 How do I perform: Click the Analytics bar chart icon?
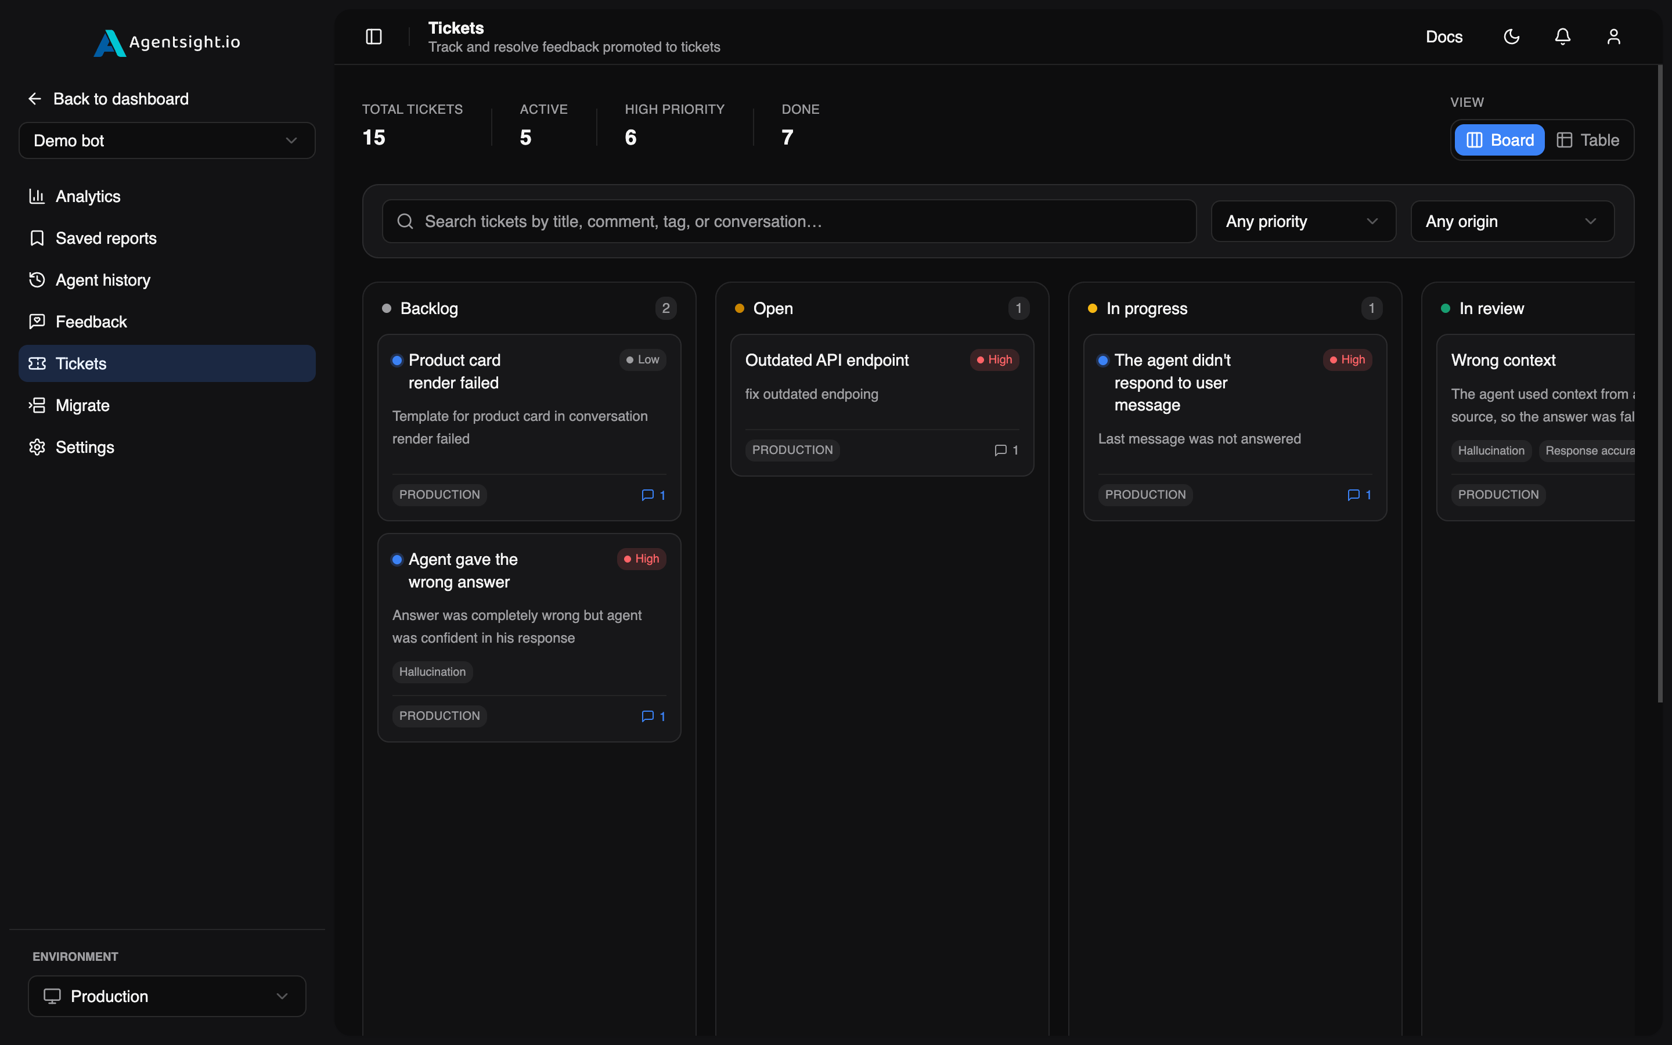point(37,196)
